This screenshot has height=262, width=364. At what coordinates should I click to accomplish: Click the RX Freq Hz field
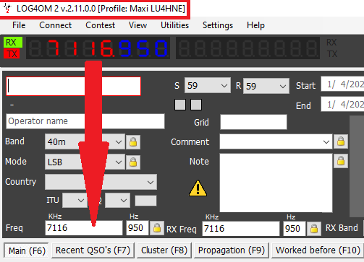295,229
